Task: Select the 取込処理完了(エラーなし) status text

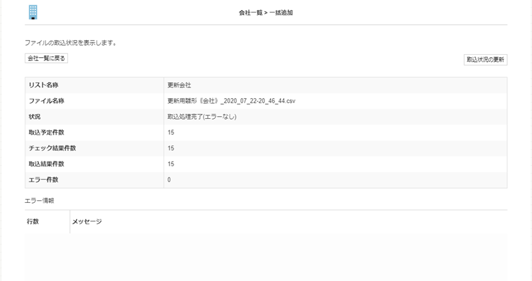Action: 202,117
